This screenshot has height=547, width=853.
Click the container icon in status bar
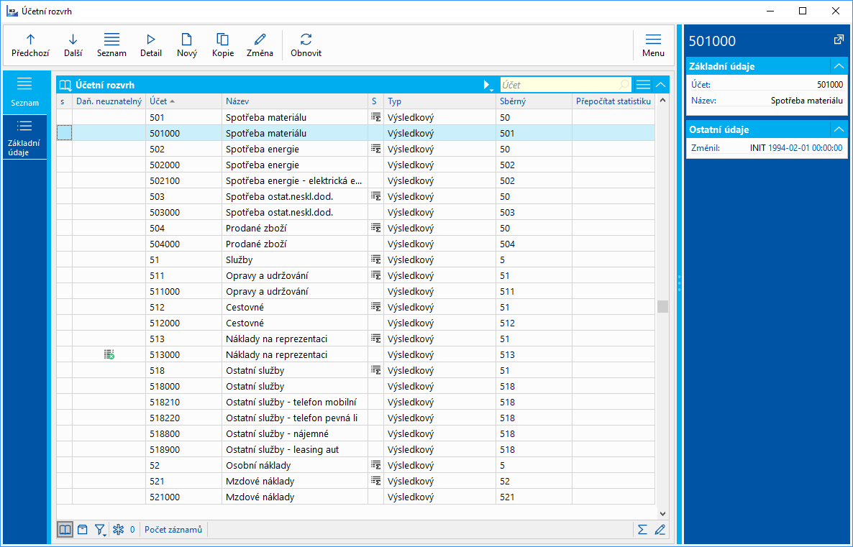pos(82,530)
